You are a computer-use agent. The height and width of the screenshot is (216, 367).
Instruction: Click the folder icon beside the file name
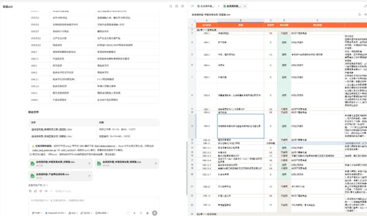(x=360, y=14)
